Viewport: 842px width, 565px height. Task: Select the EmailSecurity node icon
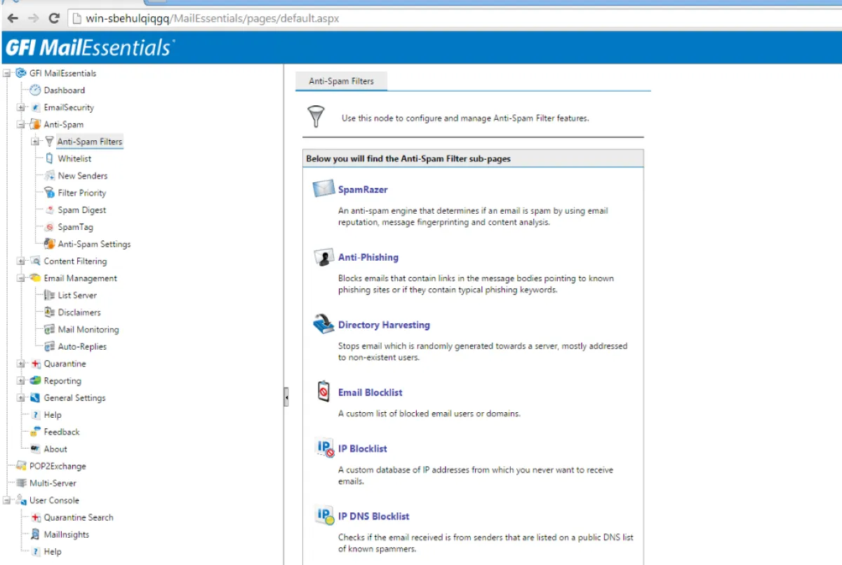pos(36,107)
